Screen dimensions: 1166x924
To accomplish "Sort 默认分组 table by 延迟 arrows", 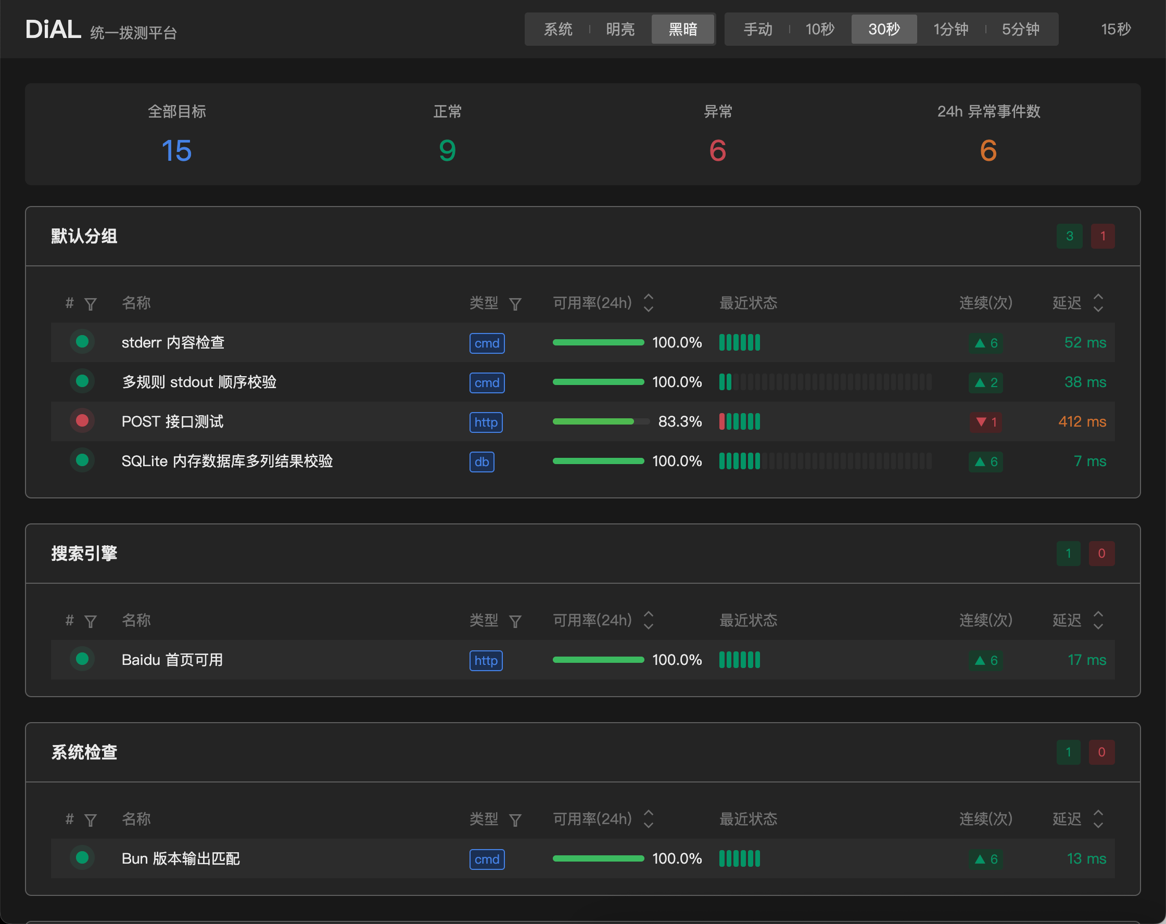I will 1098,303.
